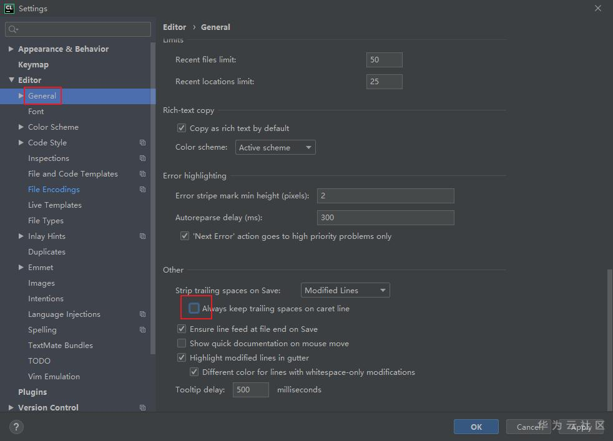Click the copy icon beside Code Style

(142, 143)
